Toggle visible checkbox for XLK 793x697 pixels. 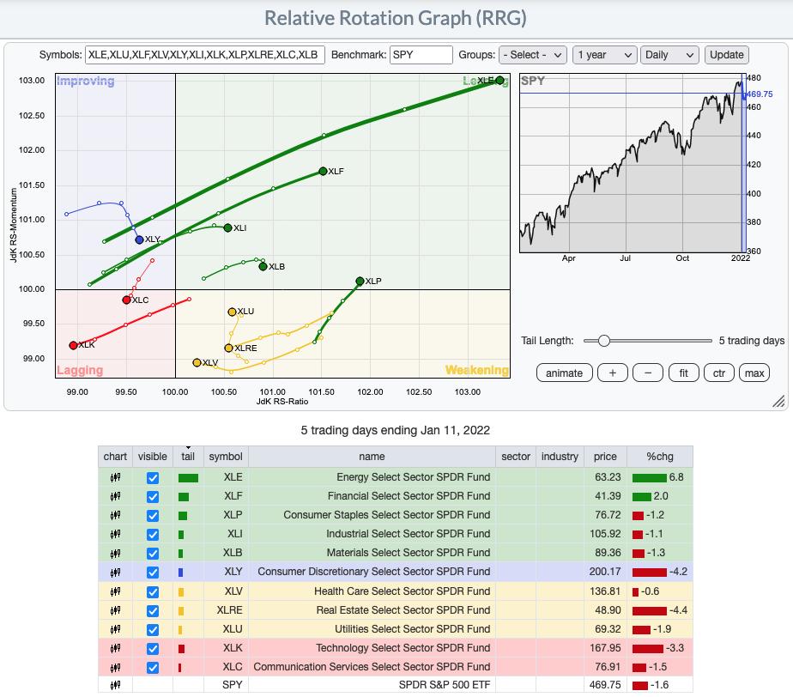(x=152, y=649)
